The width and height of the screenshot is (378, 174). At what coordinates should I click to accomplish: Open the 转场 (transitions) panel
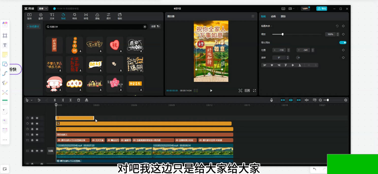coord(86,16)
